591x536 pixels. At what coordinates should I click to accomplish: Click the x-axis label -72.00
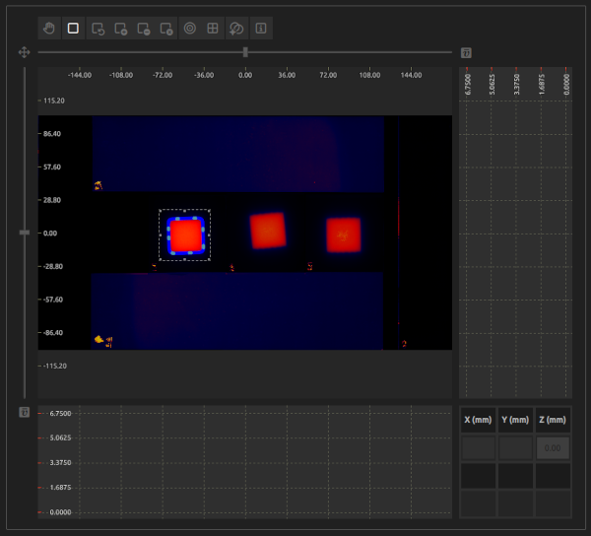tap(163, 76)
